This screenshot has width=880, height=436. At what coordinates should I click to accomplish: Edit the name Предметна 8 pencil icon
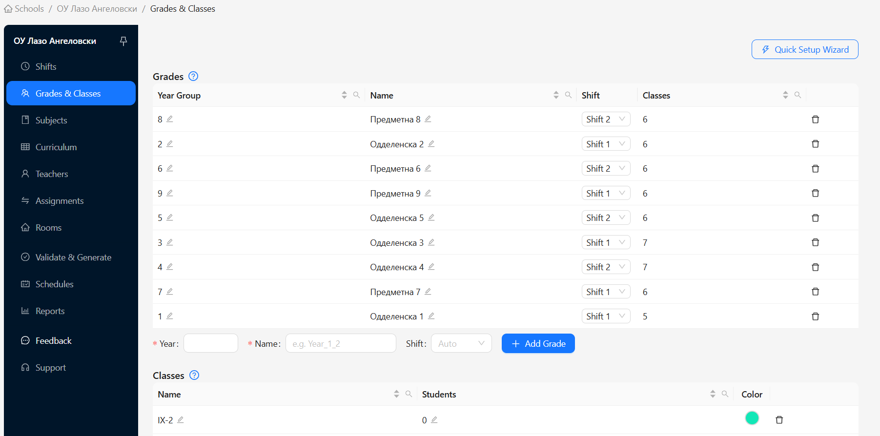click(428, 119)
